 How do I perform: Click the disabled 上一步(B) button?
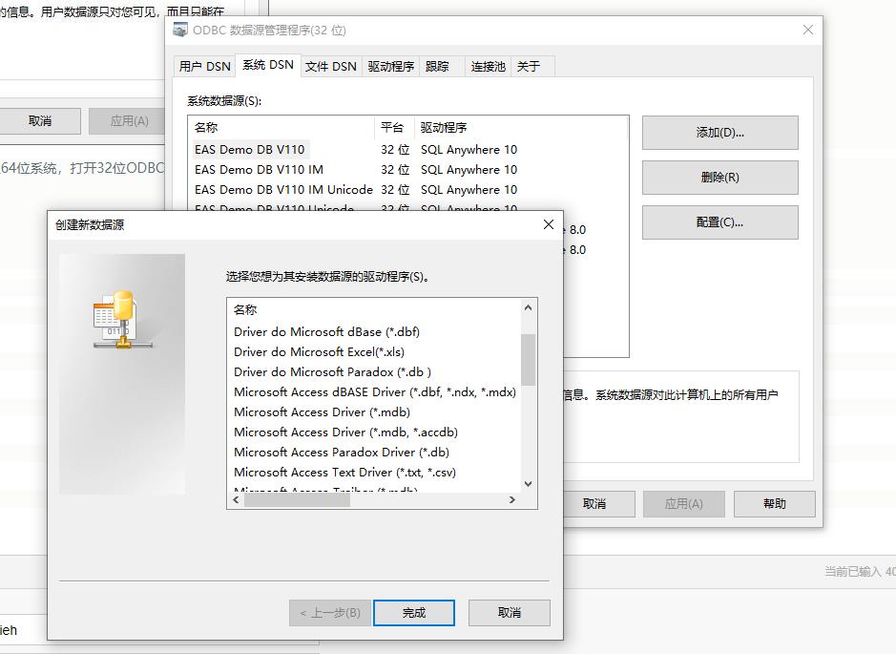330,613
